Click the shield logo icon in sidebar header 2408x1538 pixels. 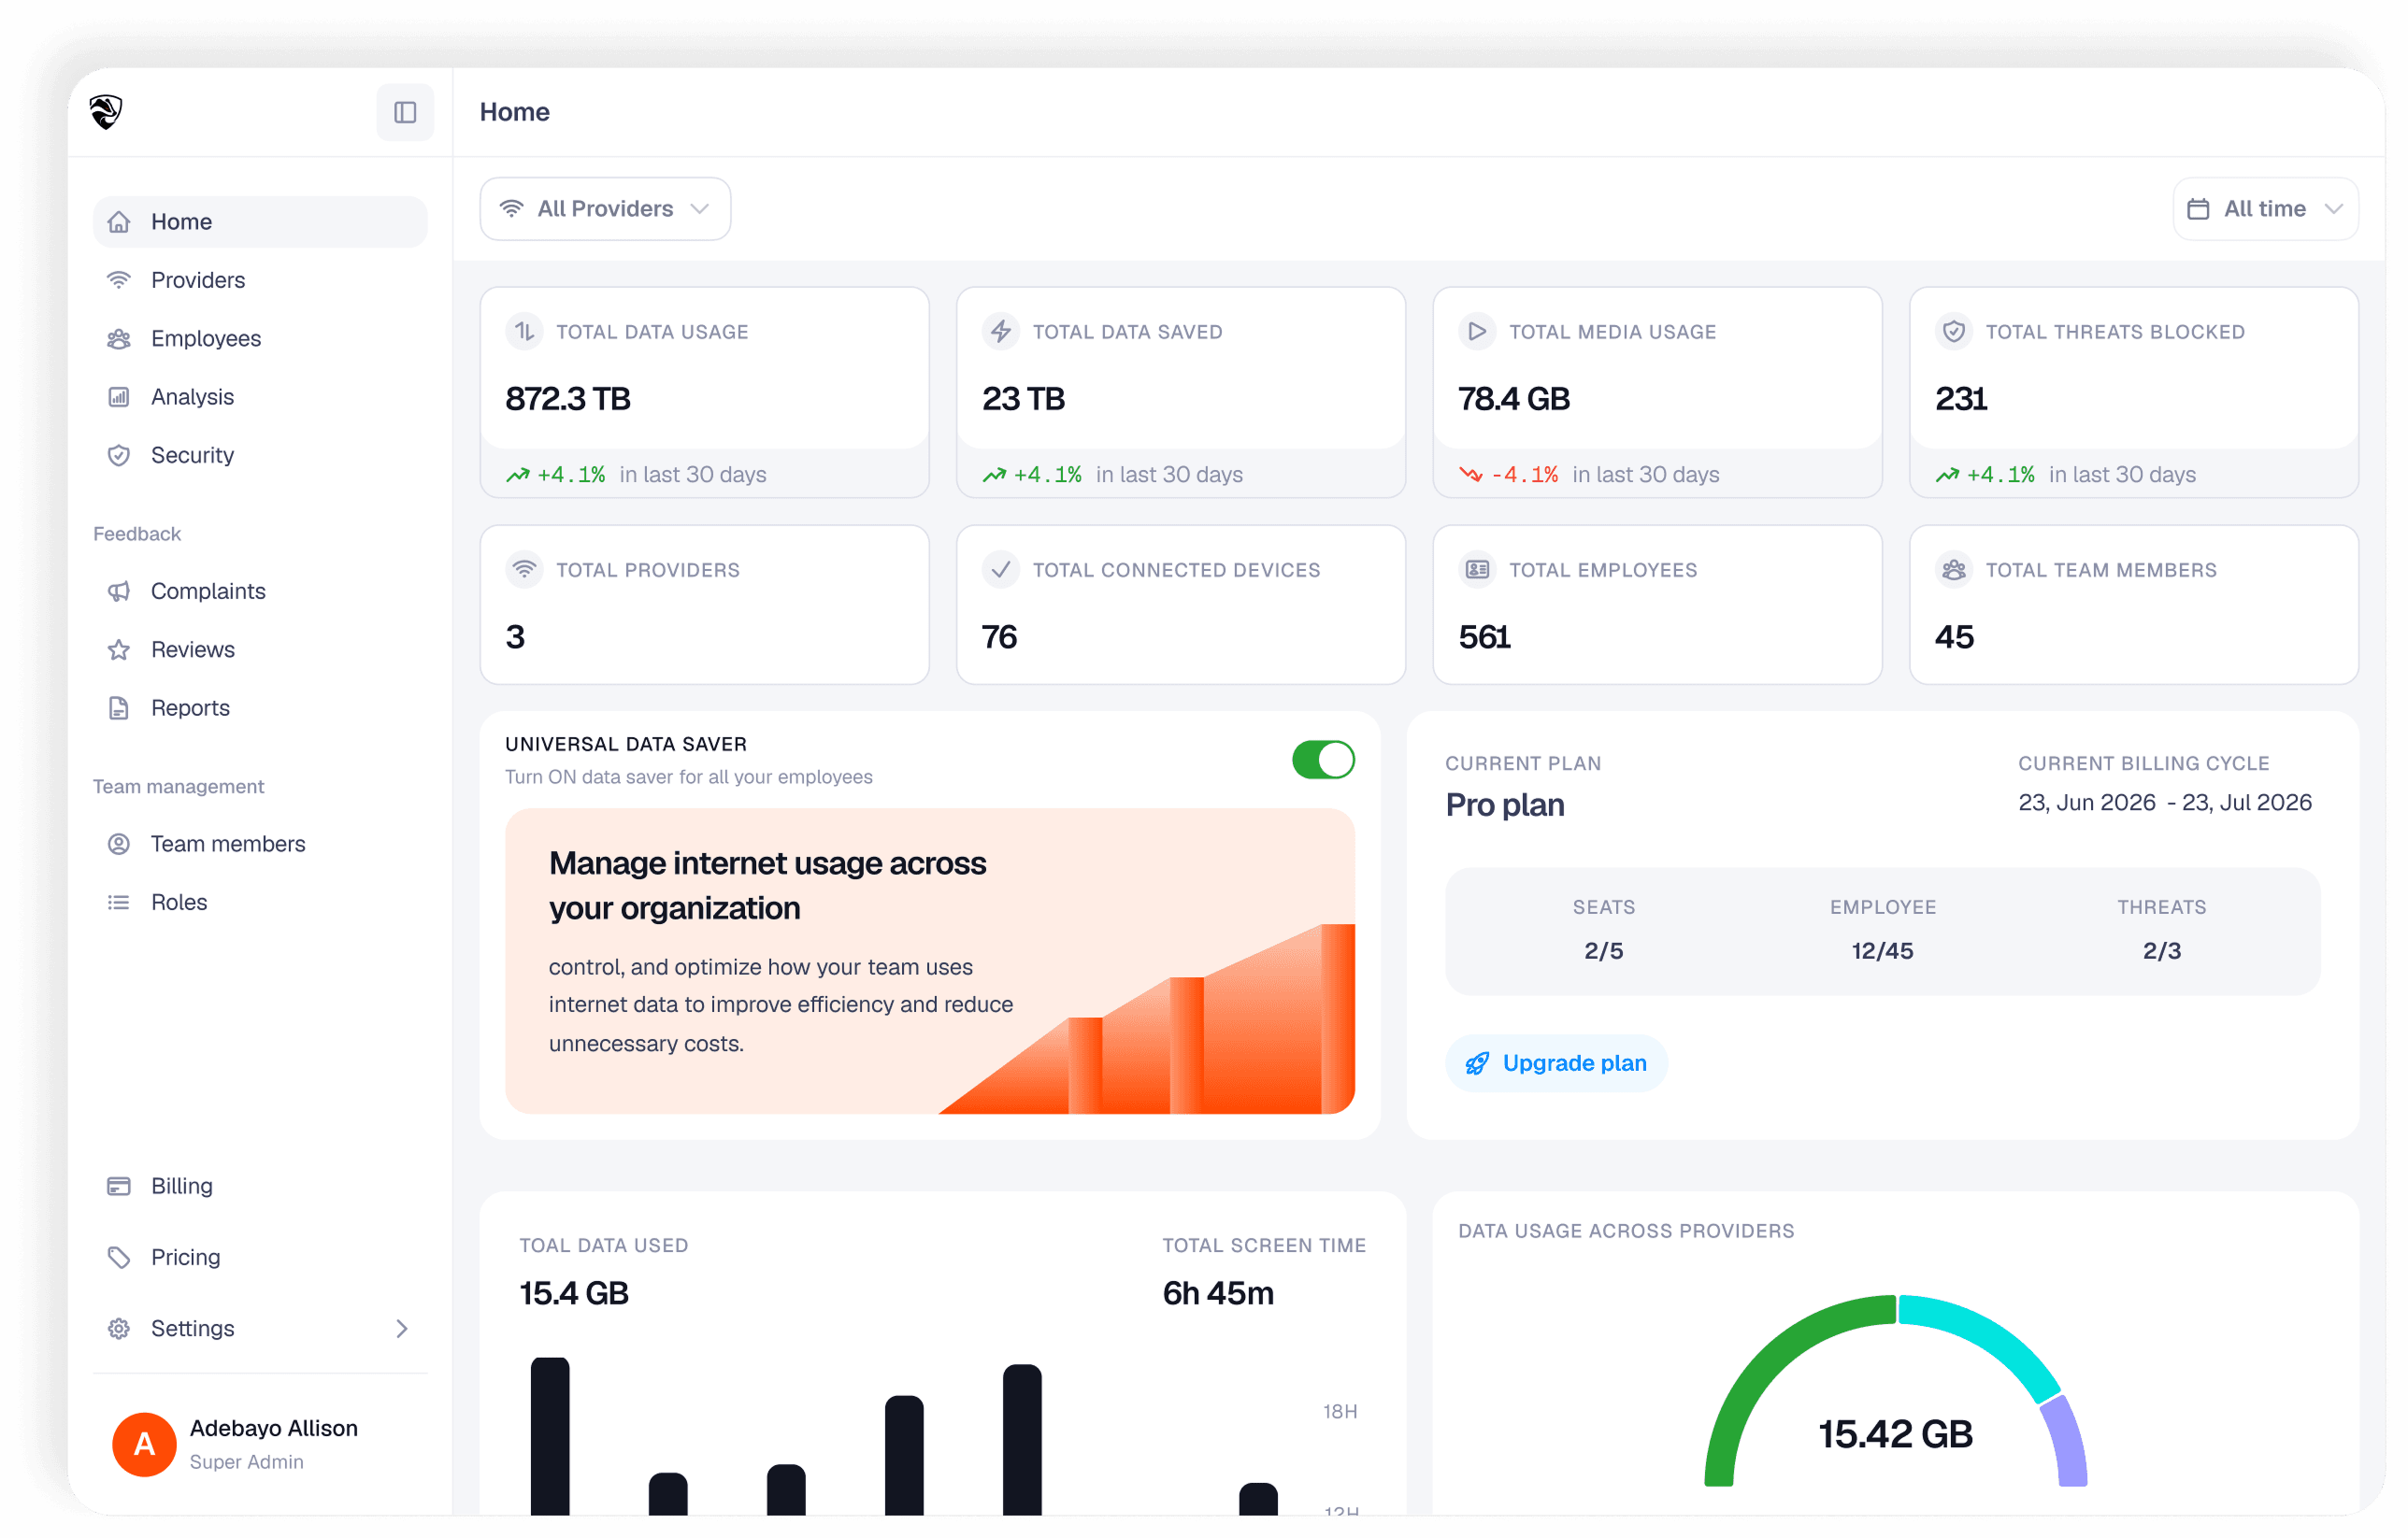(x=105, y=112)
